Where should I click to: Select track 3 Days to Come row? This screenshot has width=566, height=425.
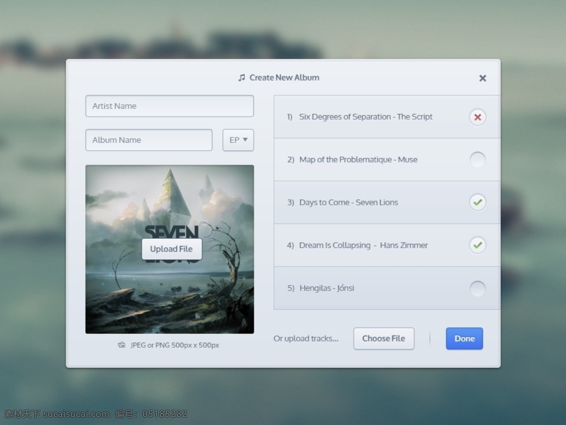coord(387,203)
